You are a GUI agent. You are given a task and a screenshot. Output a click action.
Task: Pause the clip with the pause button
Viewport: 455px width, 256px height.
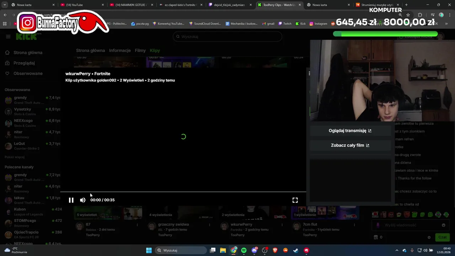pos(71,200)
